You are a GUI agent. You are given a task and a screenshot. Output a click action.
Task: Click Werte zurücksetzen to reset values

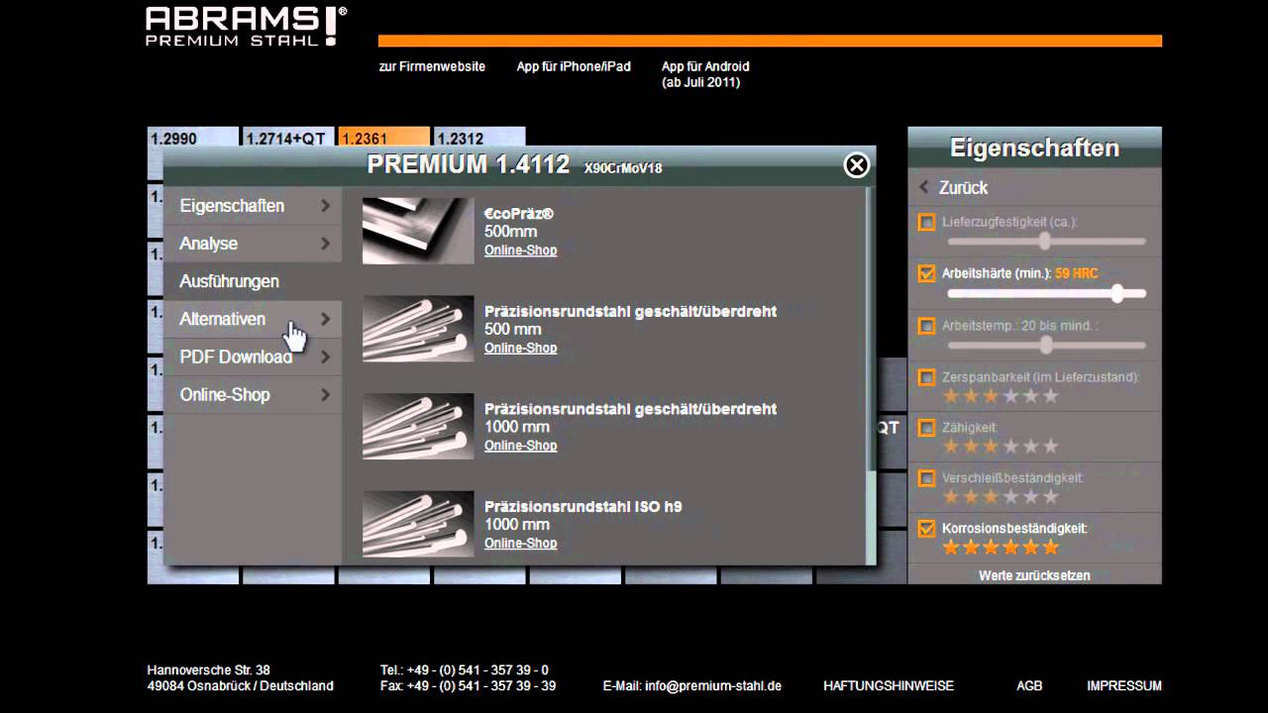point(1034,575)
